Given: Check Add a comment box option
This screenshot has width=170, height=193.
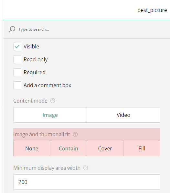Looking at the screenshot, I should pyautogui.click(x=17, y=85).
